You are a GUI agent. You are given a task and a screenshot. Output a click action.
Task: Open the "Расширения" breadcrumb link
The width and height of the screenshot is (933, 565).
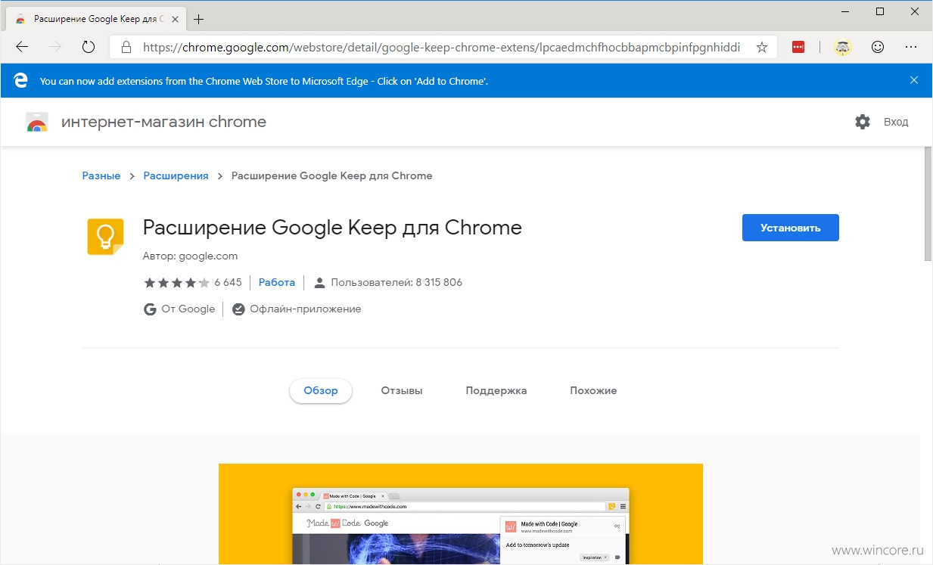[x=176, y=175]
